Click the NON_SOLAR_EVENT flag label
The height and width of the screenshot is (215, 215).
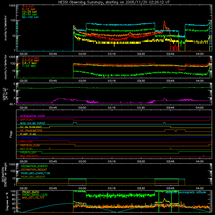click(33, 123)
